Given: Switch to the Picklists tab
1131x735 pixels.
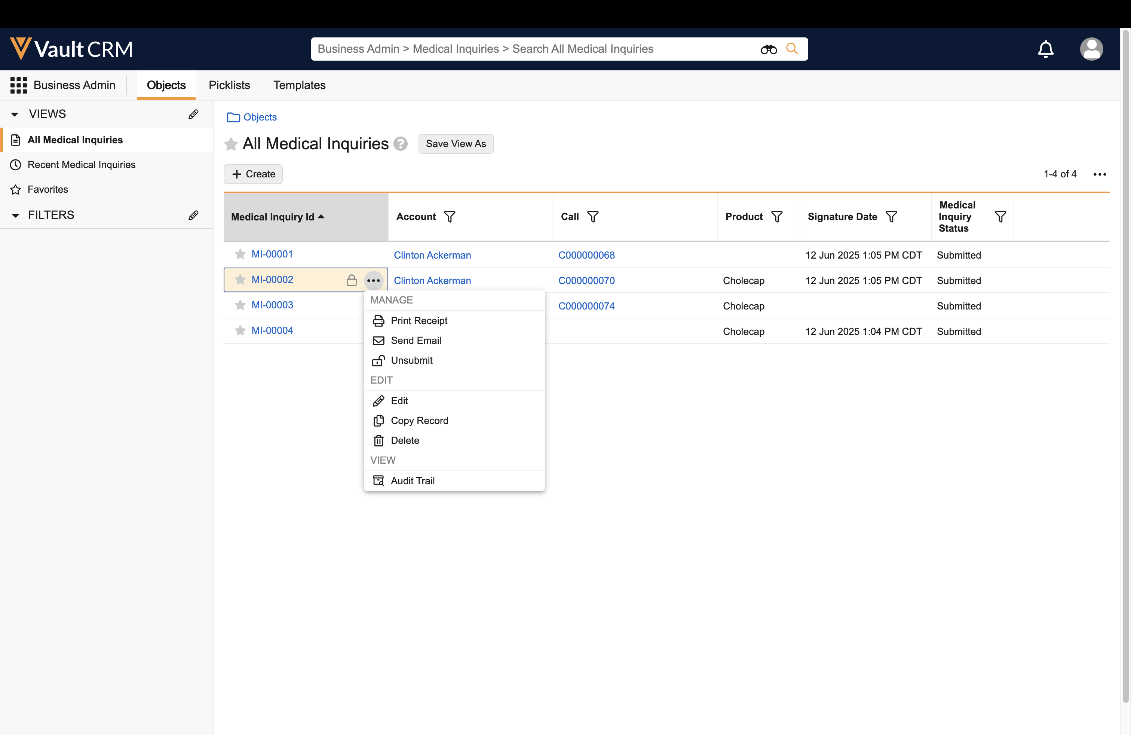Looking at the screenshot, I should point(229,85).
